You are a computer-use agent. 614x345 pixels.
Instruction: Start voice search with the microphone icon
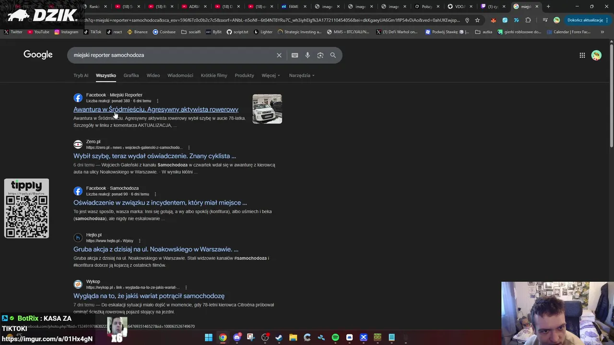pyautogui.click(x=307, y=55)
